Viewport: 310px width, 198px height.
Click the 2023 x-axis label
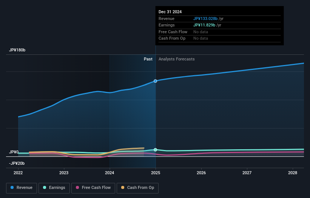[x=64, y=173]
